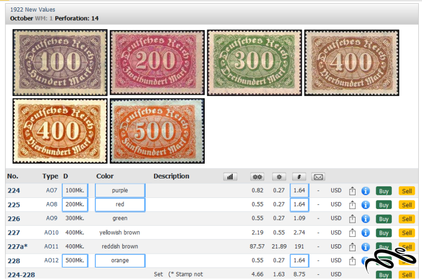Click the share icon for stamp 224
Viewport: 422px width, 279px height.
tap(352, 191)
